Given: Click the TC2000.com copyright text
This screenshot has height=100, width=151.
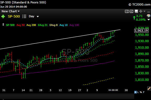Looking at the screenshot, I should click(x=139, y=4).
